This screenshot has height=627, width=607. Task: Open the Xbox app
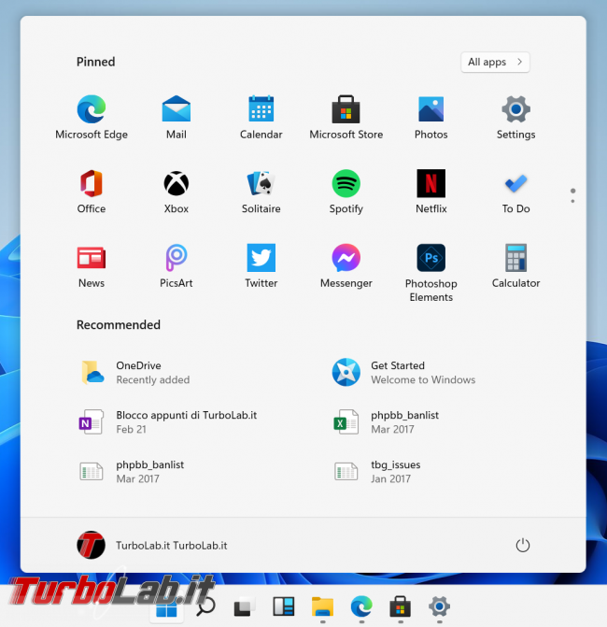tap(176, 192)
